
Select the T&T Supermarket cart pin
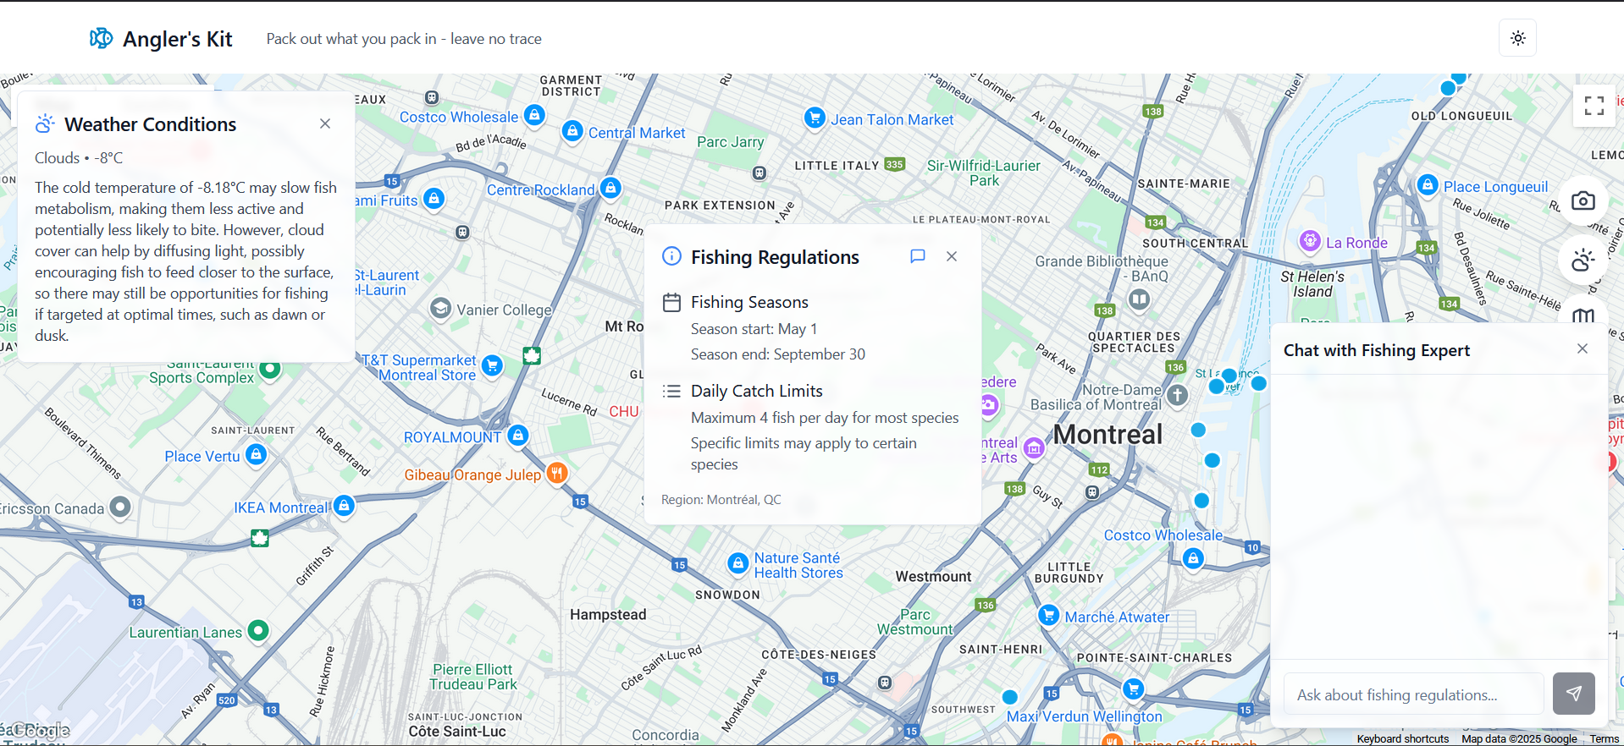coord(492,365)
